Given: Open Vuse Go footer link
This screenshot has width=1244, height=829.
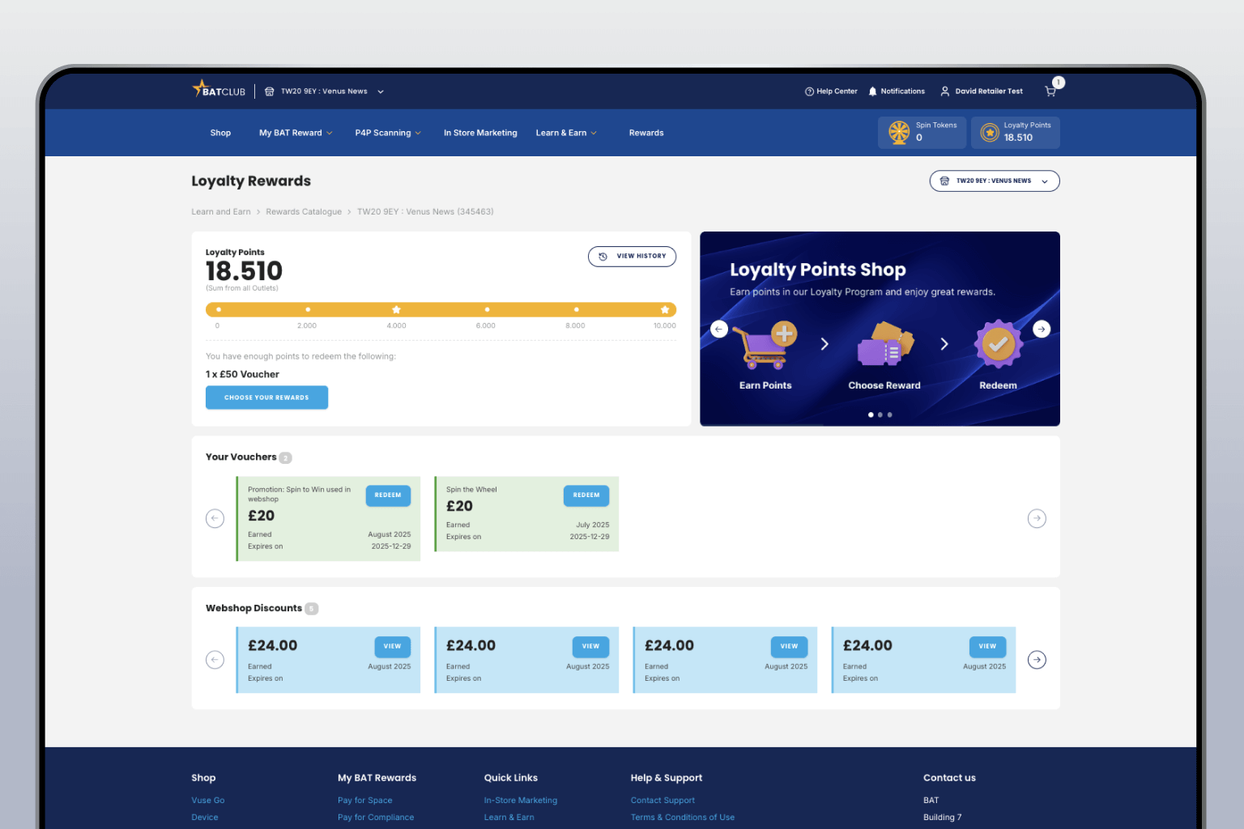Looking at the screenshot, I should pyautogui.click(x=208, y=801).
